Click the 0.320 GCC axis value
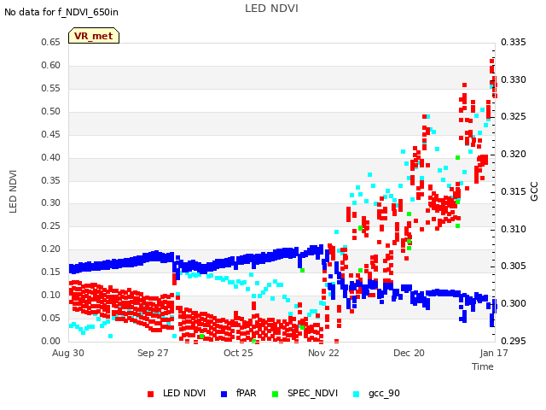Viewport: 546px width, 410px height. (514, 154)
